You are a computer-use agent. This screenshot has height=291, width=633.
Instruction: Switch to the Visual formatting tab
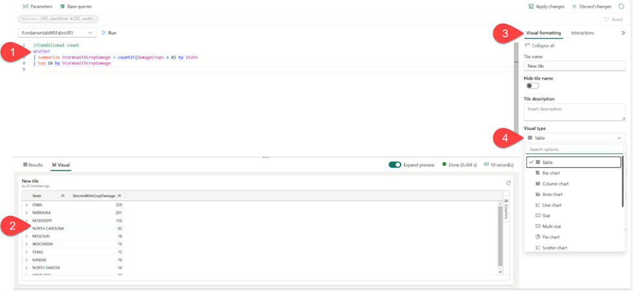[543, 33]
